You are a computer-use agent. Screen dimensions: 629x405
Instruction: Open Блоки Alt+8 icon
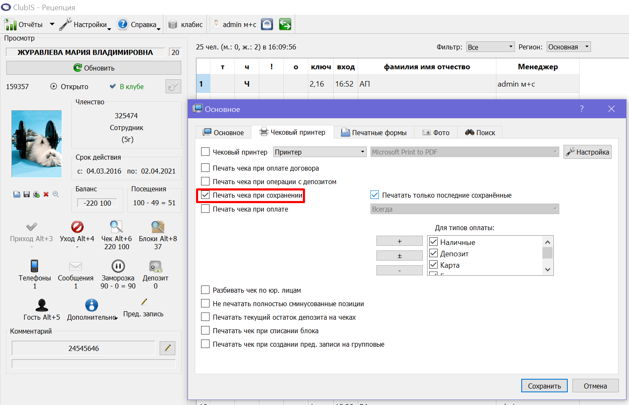(x=158, y=227)
